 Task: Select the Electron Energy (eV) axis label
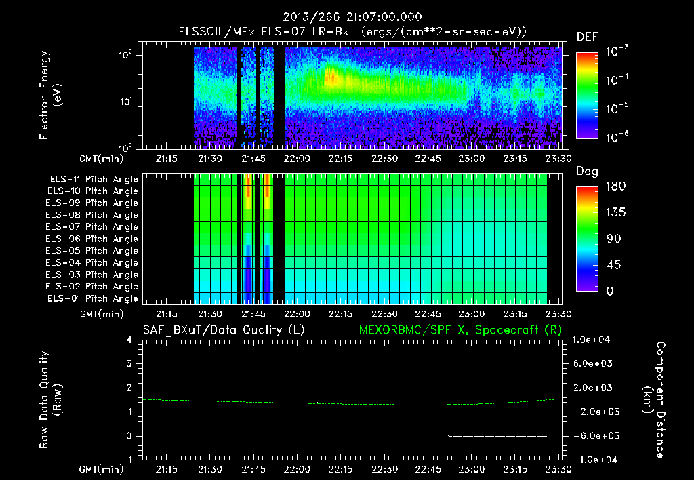[x=50, y=95]
